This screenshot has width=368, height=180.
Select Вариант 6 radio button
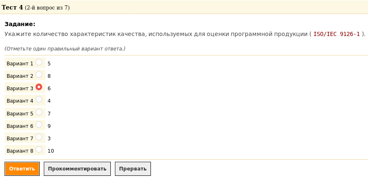(39, 125)
